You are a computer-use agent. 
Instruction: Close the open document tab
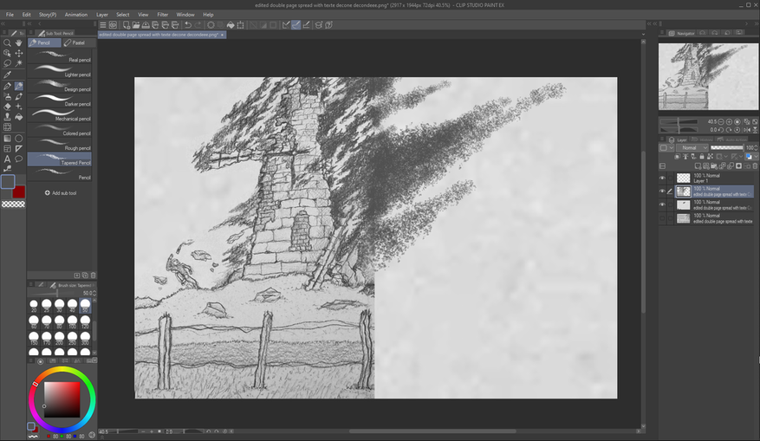click(x=222, y=35)
